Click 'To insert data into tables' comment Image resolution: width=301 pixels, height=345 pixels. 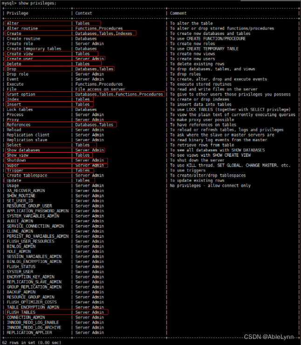pos(200,104)
